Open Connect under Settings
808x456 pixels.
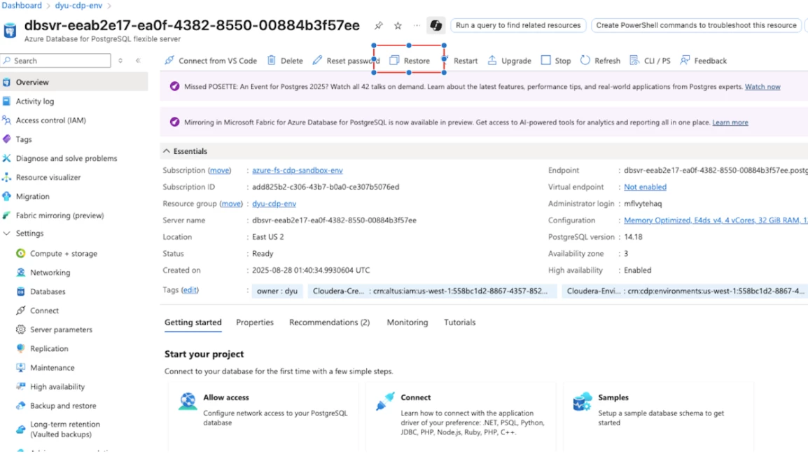(44, 311)
